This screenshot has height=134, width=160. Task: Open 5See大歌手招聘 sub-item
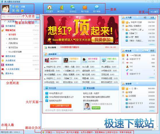click(15, 52)
